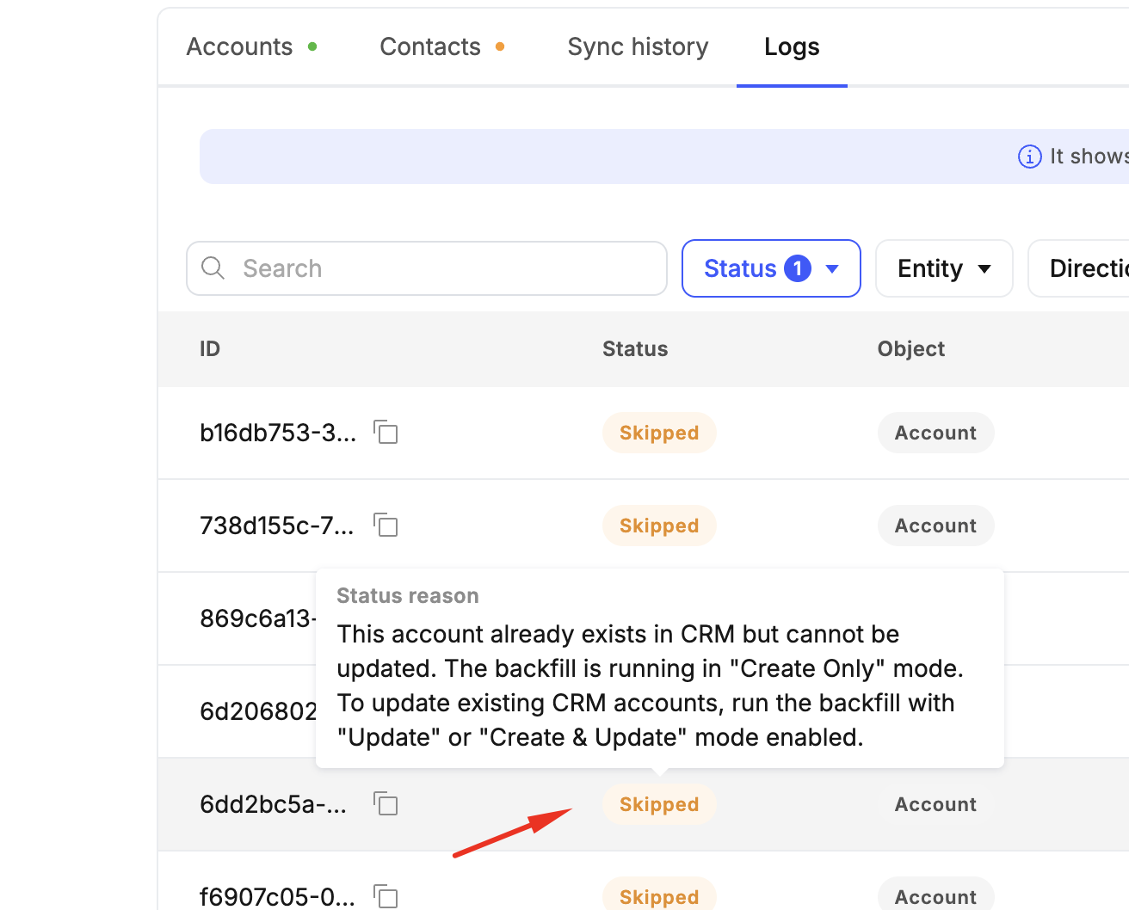The width and height of the screenshot is (1129, 910).
Task: Click the Status filter count badge
Action: [797, 268]
